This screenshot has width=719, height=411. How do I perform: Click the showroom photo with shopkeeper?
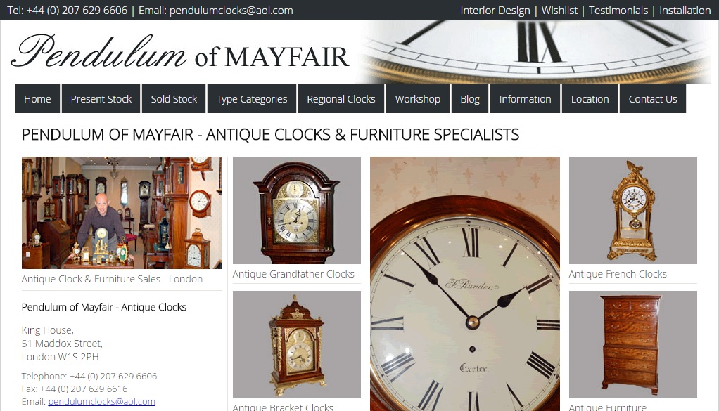coord(122,213)
